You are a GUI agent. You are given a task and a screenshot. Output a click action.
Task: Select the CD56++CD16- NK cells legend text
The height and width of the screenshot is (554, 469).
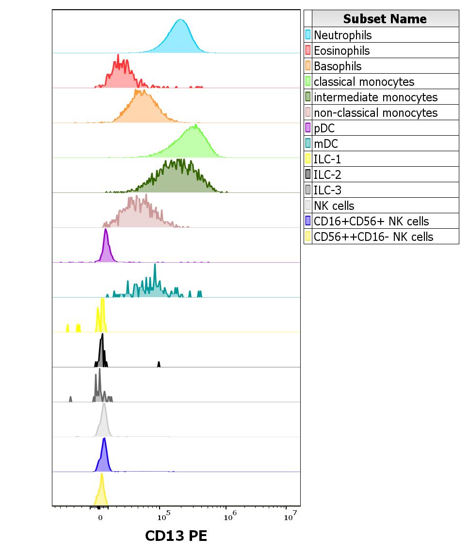click(373, 237)
